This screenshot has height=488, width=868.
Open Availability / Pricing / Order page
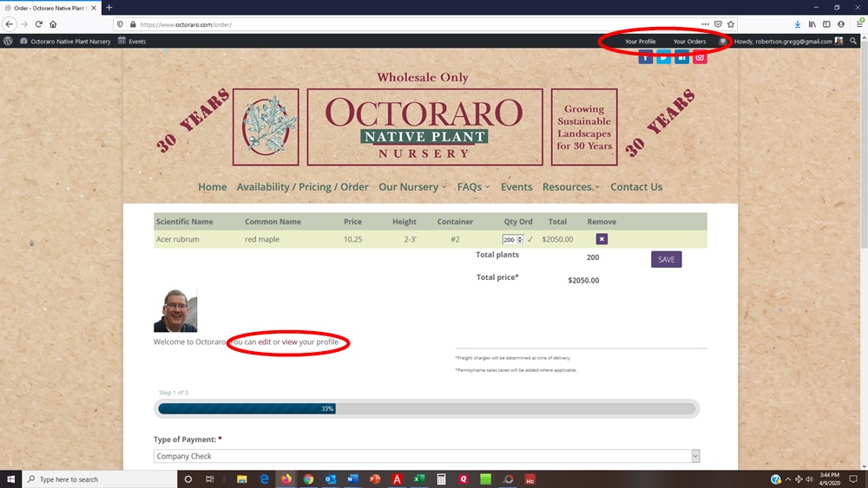[302, 187]
